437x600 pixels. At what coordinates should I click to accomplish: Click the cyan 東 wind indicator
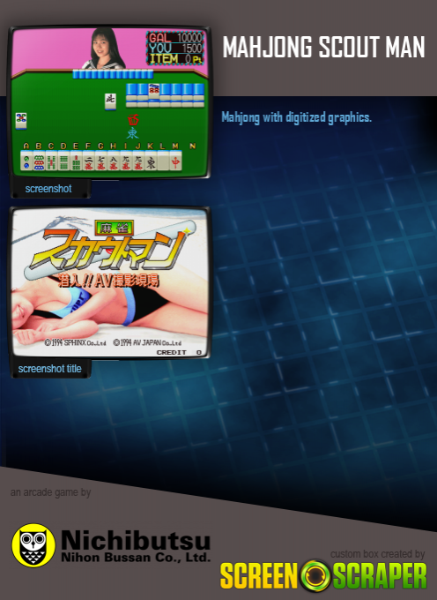point(132,133)
